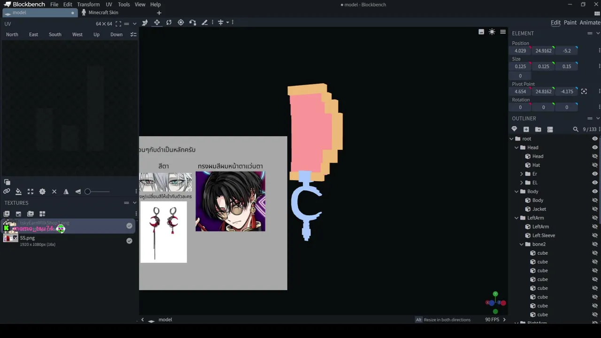Collapse the UV panel
The width and height of the screenshot is (601, 338).
point(134,24)
